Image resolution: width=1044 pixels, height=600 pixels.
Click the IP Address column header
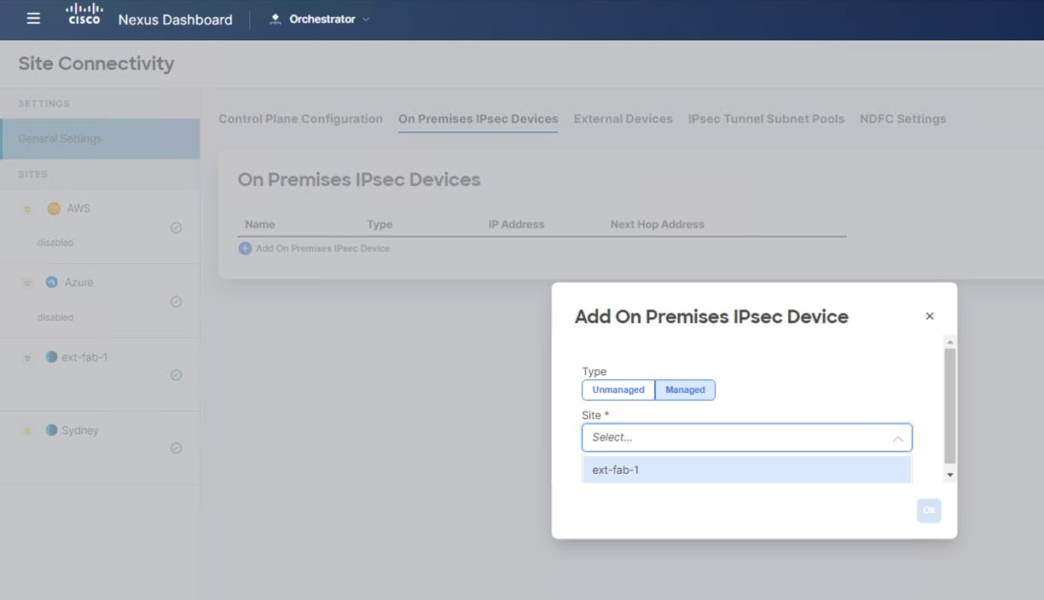tap(516, 224)
